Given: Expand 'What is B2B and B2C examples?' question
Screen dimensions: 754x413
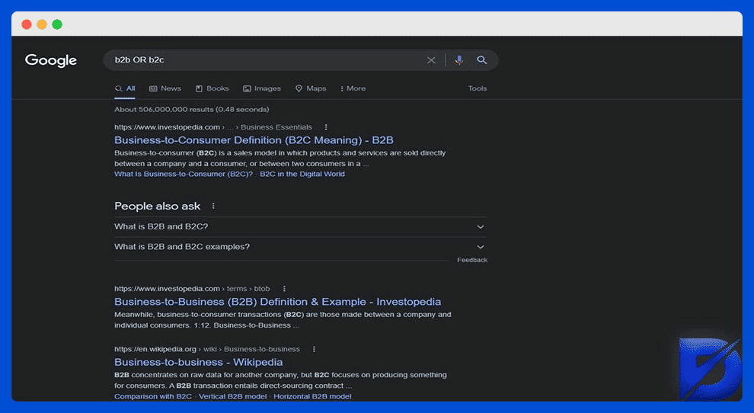Looking at the screenshot, I should click(301, 247).
